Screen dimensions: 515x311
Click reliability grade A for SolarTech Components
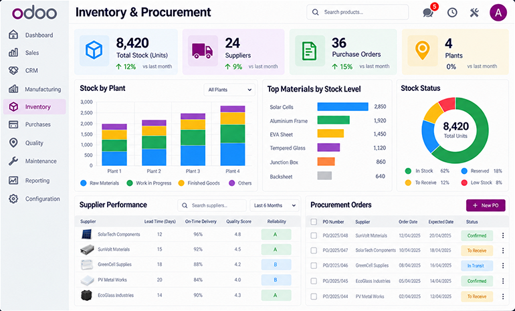coord(276,235)
